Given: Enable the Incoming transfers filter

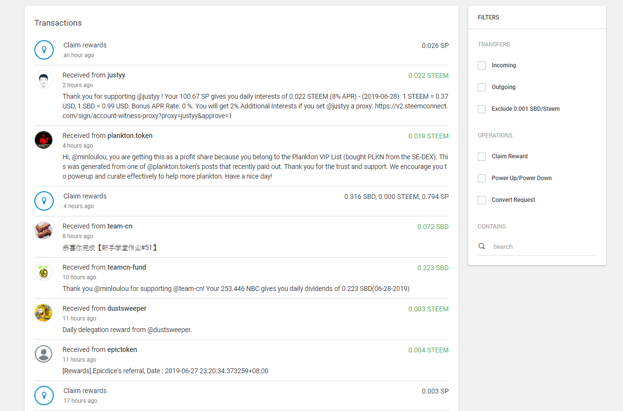Looking at the screenshot, I should (x=482, y=65).
